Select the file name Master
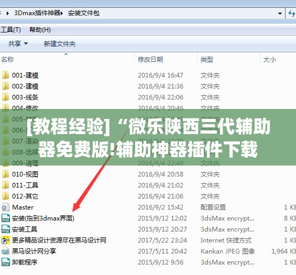 [x=23, y=207]
